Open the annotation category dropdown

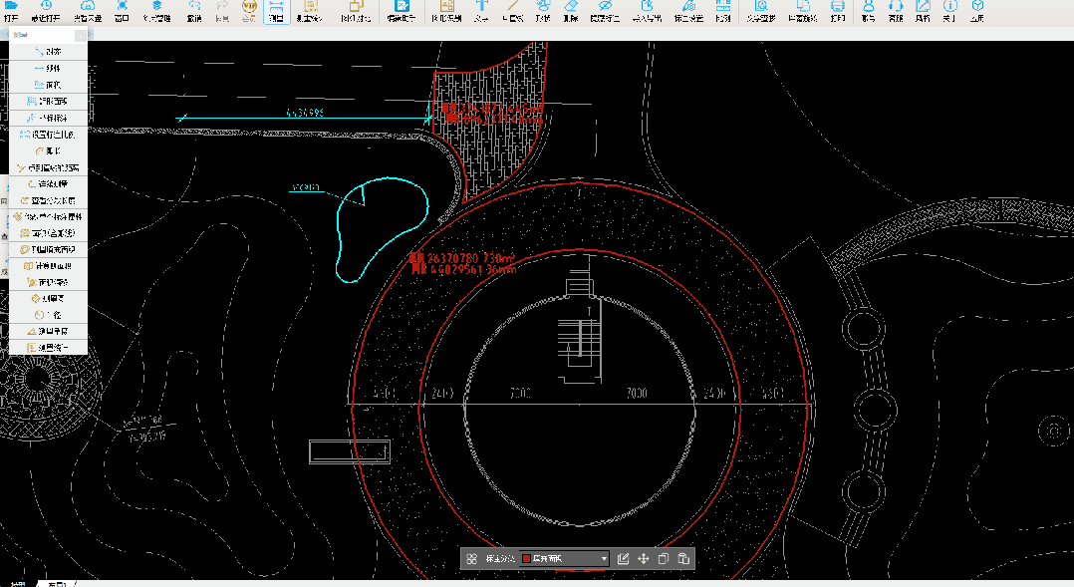tap(564, 559)
